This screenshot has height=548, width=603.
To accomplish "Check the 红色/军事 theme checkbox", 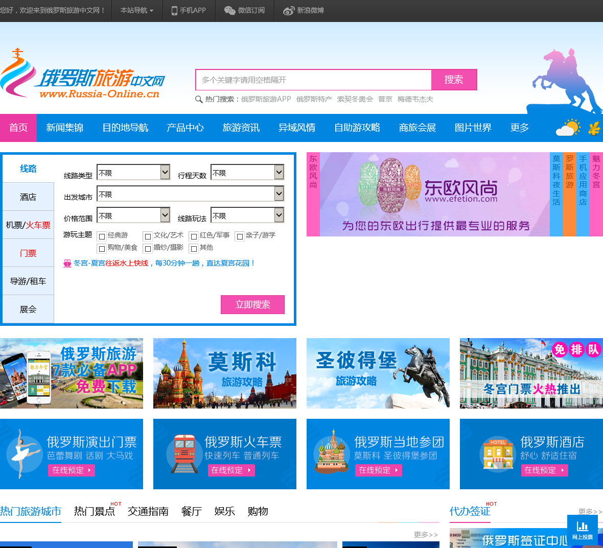I will pyautogui.click(x=194, y=236).
